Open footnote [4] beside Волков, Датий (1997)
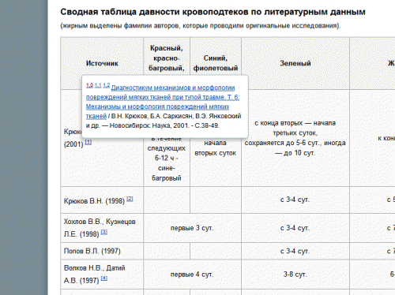Viewport: 395px width, 295px height. [x=104, y=278]
